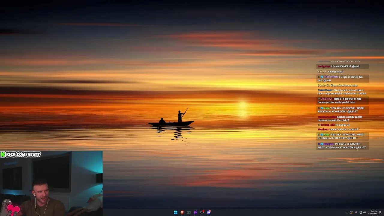Click TRIISTANNN's chat message
Viewport: 384px width, 216px height.
[343, 79]
